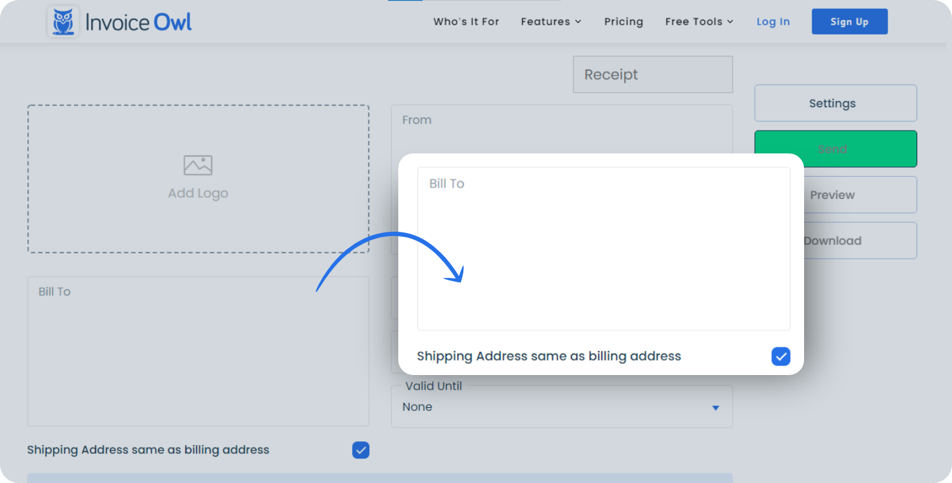Viewport: 952px width, 483px height.
Task: Expand the Free Tools menu chevron
Action: point(731,21)
